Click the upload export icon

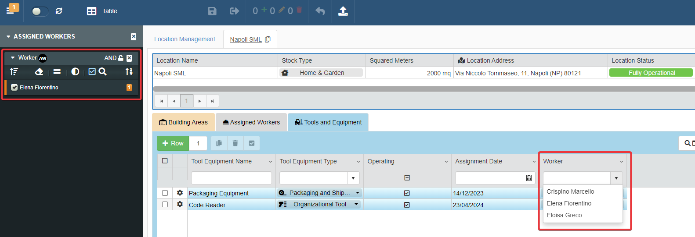point(343,11)
